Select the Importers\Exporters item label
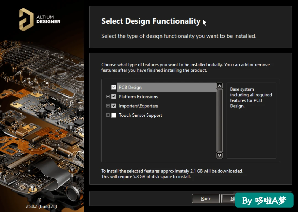298x212 pixels. coord(138,106)
